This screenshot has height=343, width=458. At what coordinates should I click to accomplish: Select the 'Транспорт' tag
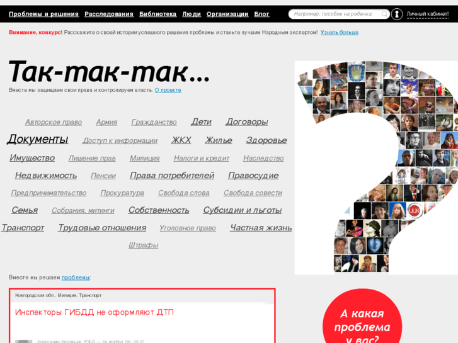[x=23, y=228]
